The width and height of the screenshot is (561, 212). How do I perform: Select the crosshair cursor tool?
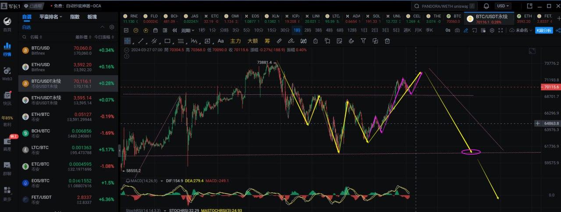point(127,41)
